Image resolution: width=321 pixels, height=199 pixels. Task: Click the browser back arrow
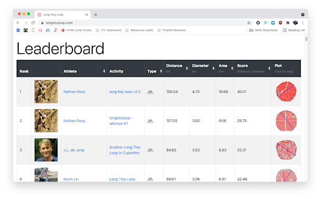tap(18, 23)
